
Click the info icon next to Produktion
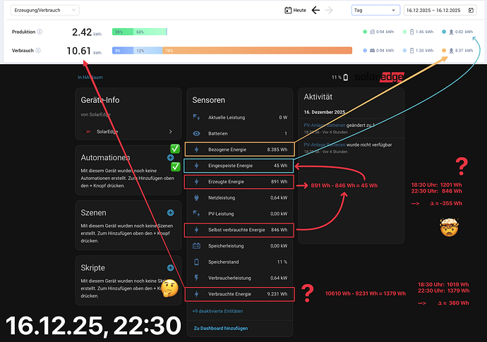(x=40, y=32)
